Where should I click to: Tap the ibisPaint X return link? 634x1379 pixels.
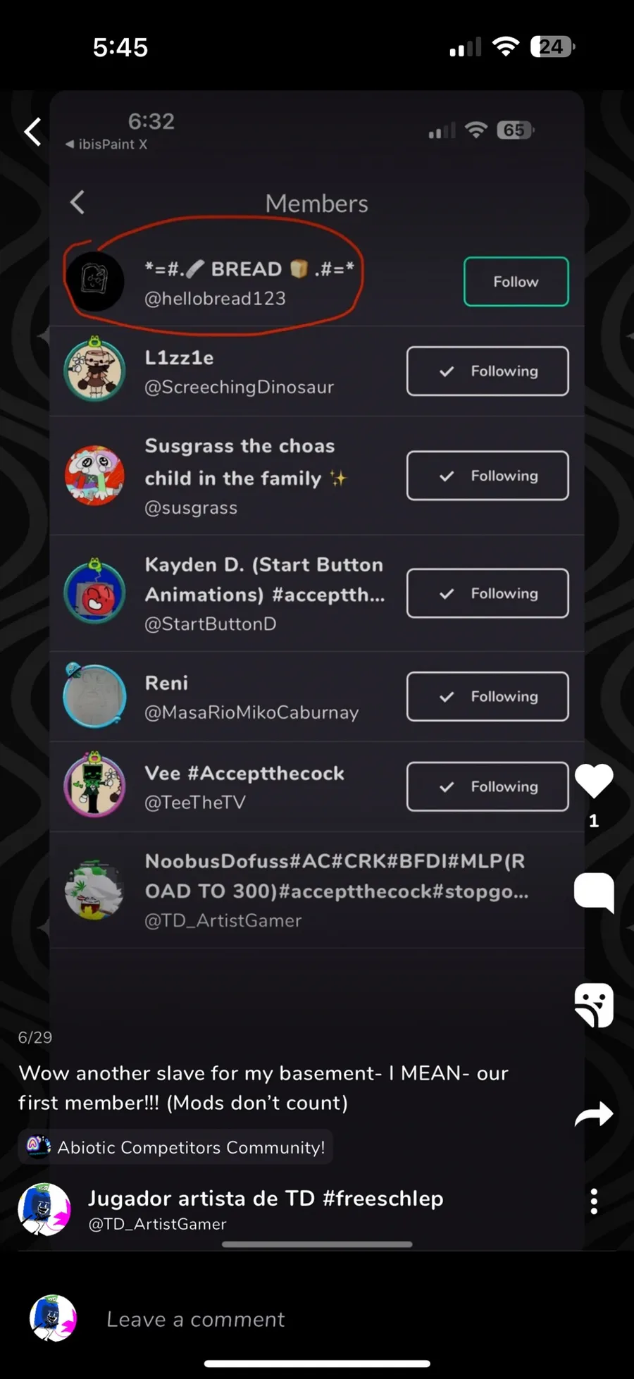coord(106,144)
